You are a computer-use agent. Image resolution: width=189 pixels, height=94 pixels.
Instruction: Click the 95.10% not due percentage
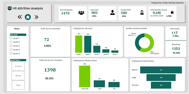[x=49, y=79]
